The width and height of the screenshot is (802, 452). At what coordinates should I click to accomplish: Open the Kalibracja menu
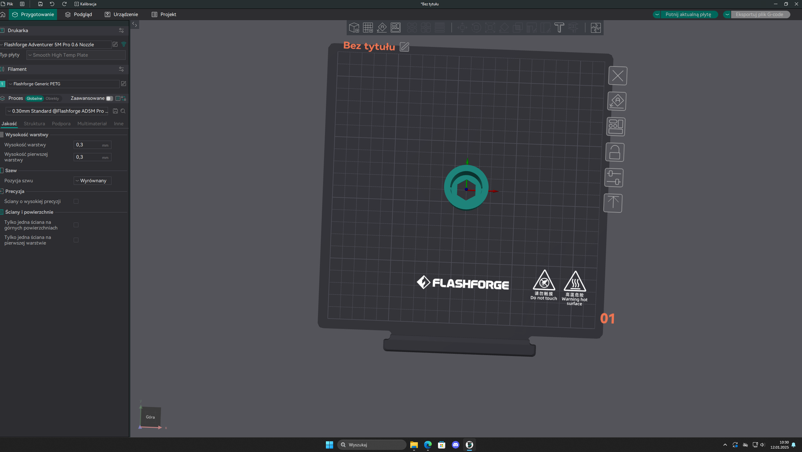(85, 4)
